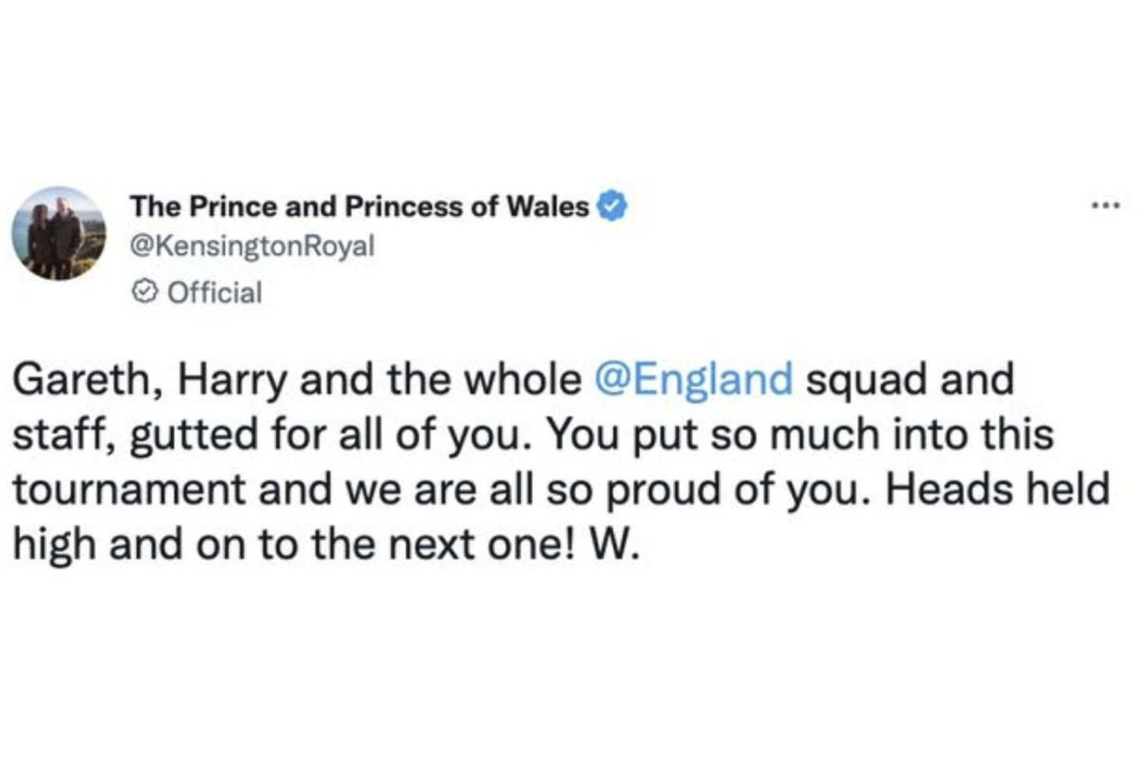Click the blue verified checkmark badge
Image resolution: width=1141 pixels, height=760 pixels.
click(x=612, y=207)
